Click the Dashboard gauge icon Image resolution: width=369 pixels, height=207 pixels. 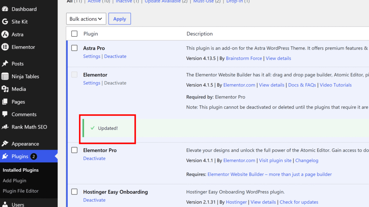pyautogui.click(x=5, y=9)
